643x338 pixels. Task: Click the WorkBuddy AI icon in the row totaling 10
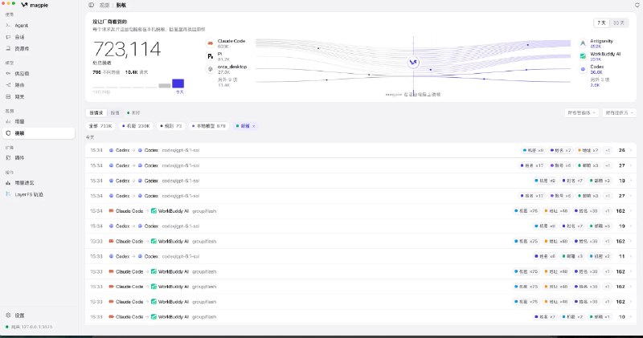(x=154, y=316)
